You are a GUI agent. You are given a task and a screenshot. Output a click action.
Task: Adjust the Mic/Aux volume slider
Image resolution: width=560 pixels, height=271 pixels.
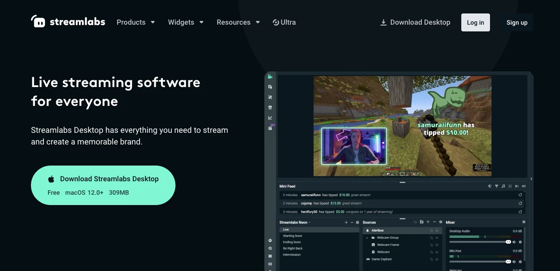pyautogui.click(x=480, y=262)
